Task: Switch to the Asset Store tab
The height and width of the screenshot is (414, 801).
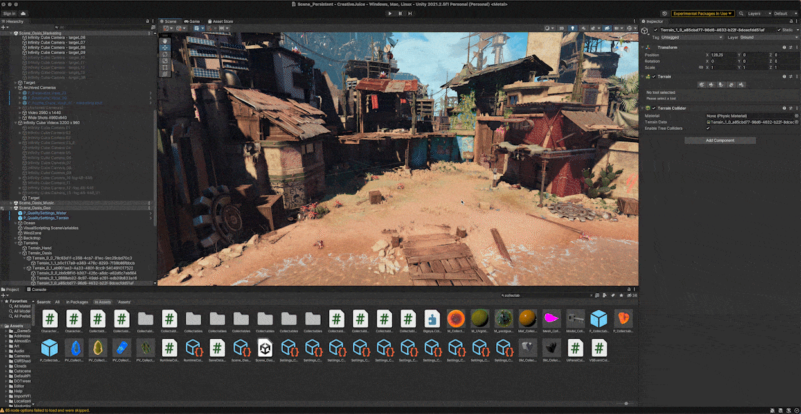Action: 221,21
